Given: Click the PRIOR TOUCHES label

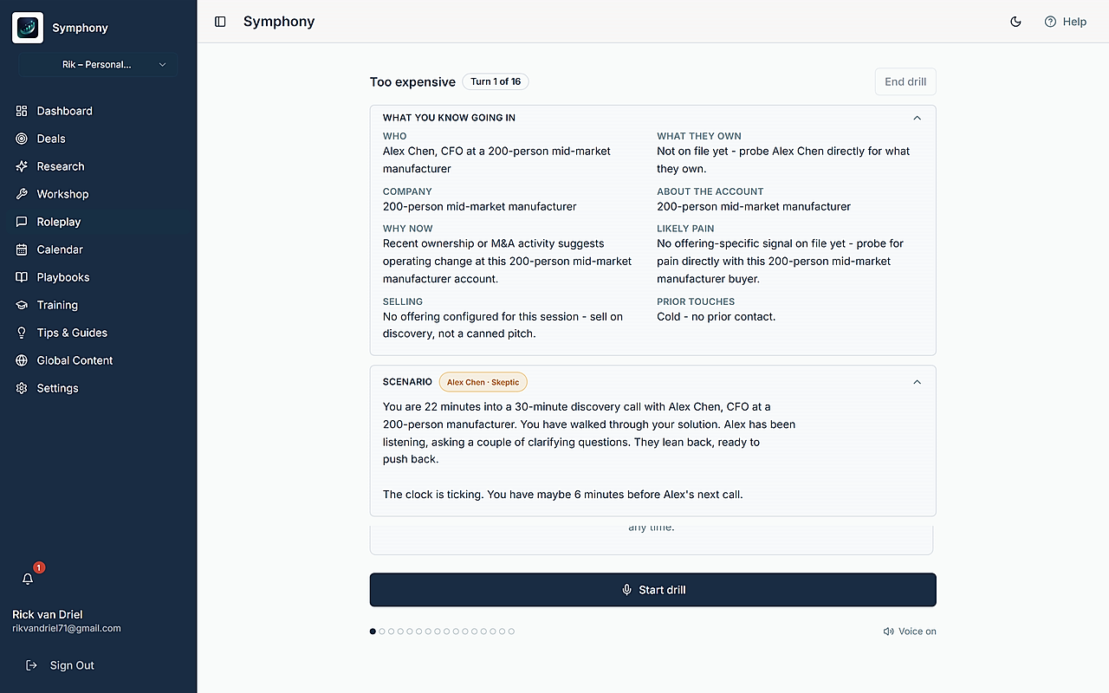Looking at the screenshot, I should (x=696, y=301).
